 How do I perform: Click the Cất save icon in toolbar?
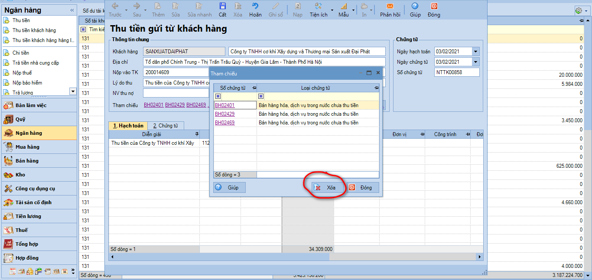click(x=222, y=6)
